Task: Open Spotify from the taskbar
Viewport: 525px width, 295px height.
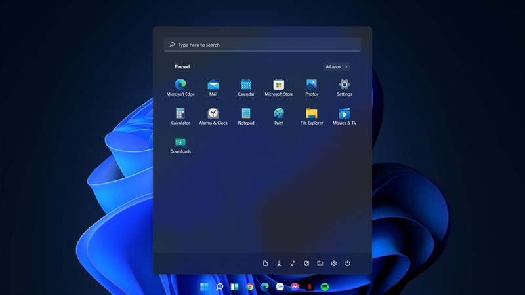Action: click(325, 286)
